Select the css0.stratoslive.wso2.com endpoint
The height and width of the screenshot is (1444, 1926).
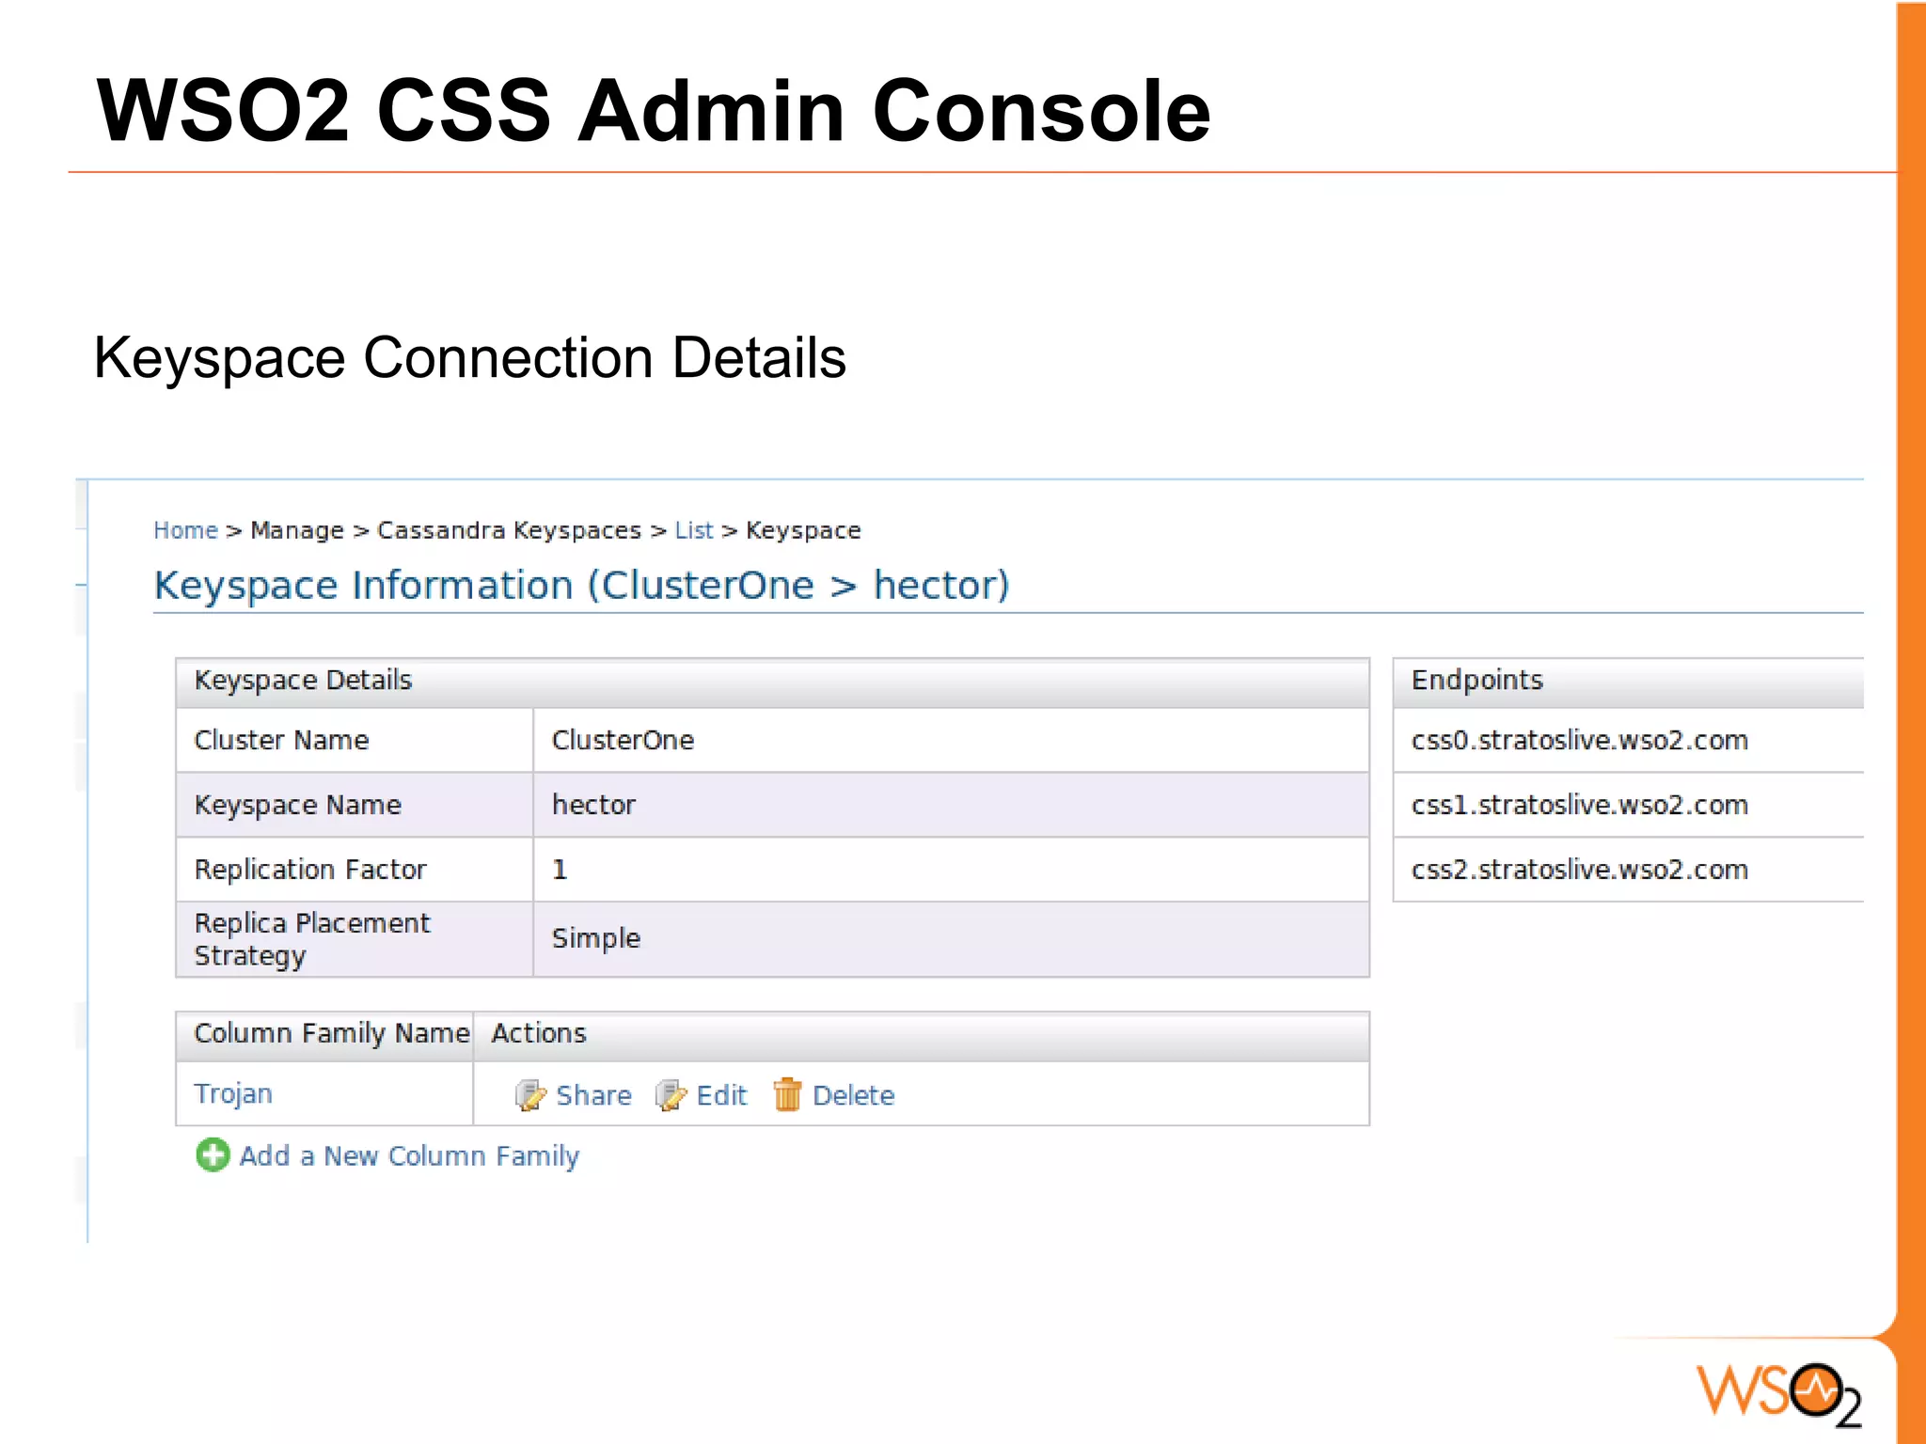pyautogui.click(x=1579, y=740)
